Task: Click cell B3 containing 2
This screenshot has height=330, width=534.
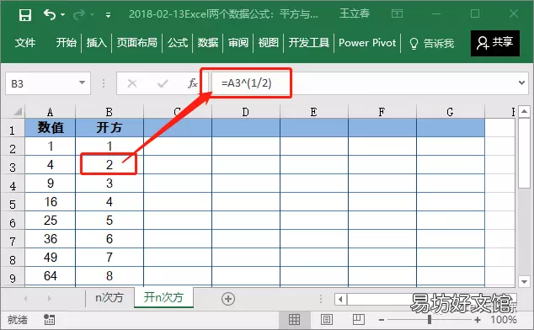Action: [x=109, y=165]
